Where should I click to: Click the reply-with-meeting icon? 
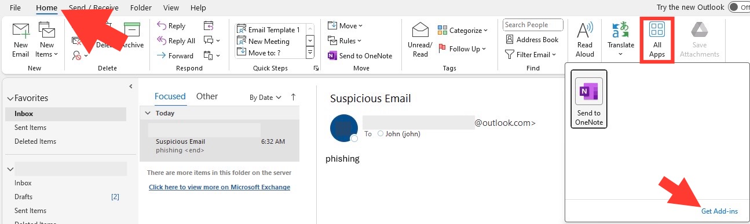[x=208, y=26]
